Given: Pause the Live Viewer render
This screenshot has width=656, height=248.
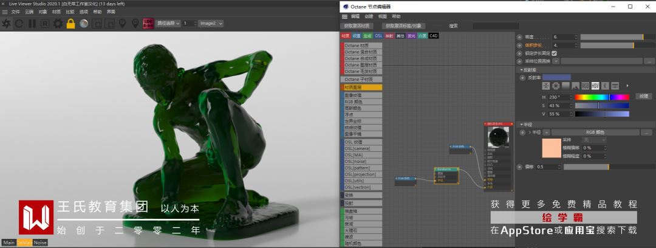Looking at the screenshot, I should click(x=32, y=24).
